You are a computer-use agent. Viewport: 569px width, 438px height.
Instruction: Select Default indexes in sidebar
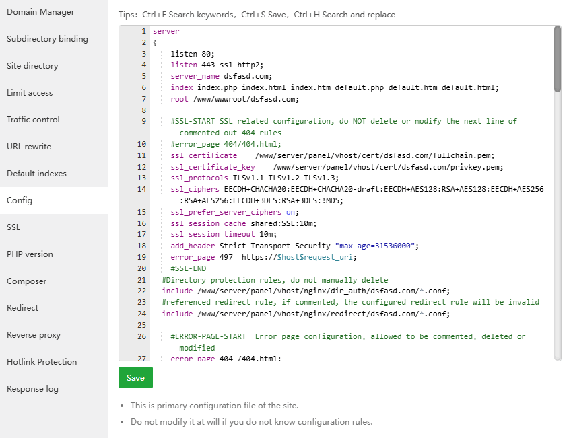36,174
